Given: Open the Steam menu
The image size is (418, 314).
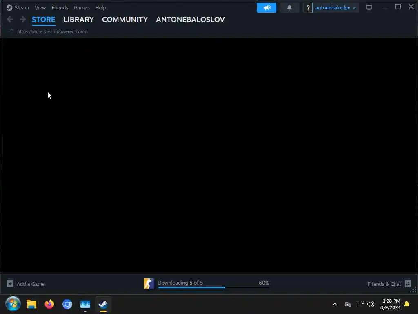Looking at the screenshot, I should coord(22,7).
